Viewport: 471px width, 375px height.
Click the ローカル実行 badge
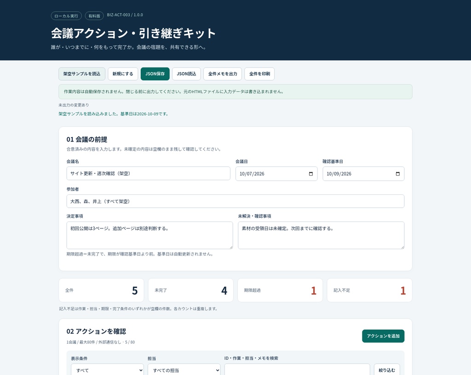click(66, 16)
